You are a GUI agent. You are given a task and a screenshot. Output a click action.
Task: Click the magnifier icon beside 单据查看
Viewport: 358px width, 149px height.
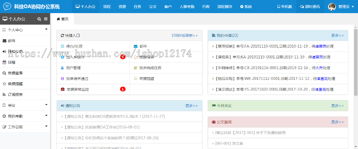[4, 73]
